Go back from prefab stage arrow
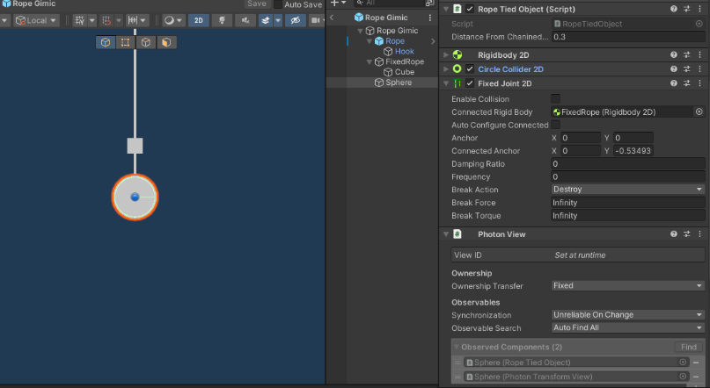 pos(332,18)
